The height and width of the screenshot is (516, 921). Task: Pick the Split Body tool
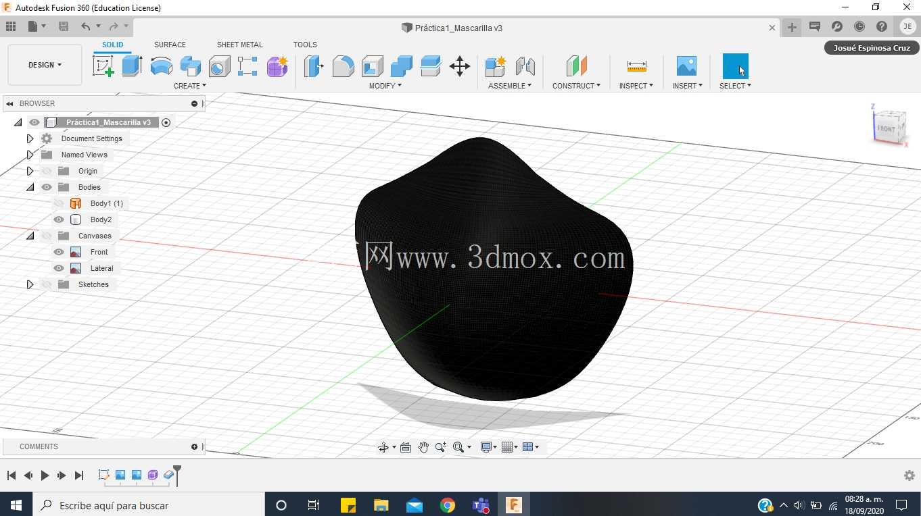coord(431,66)
